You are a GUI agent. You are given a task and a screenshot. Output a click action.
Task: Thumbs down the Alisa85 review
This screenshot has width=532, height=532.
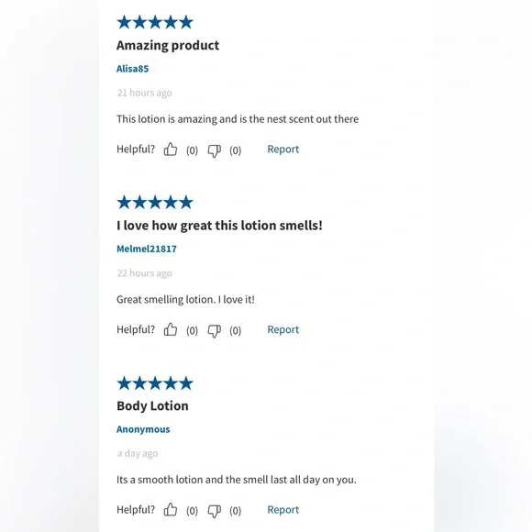click(x=214, y=150)
